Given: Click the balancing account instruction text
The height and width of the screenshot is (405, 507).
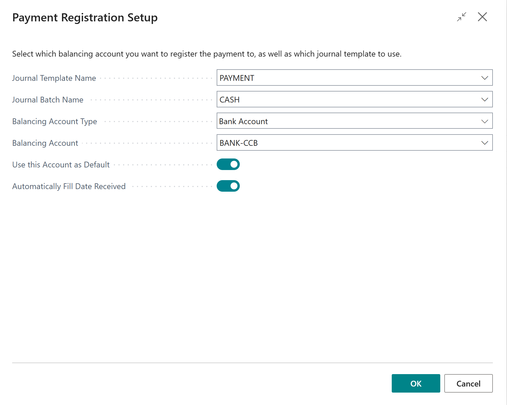Looking at the screenshot, I should (207, 54).
